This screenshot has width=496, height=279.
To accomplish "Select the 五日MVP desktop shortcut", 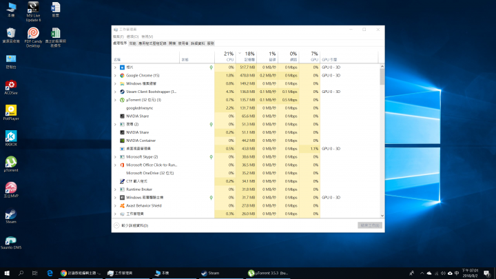I will pos(11,190).
